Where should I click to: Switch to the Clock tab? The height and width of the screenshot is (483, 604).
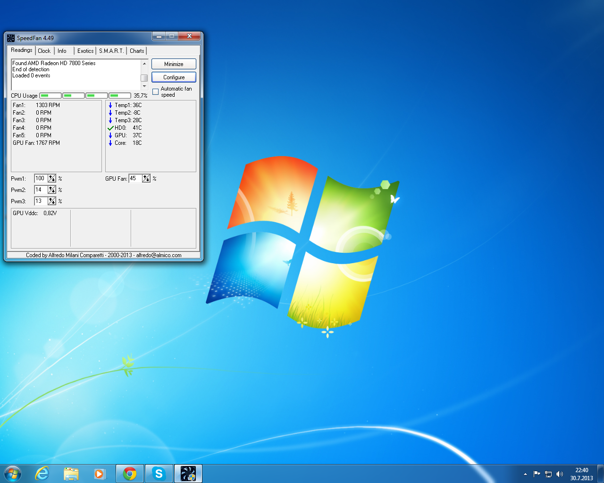(x=44, y=51)
